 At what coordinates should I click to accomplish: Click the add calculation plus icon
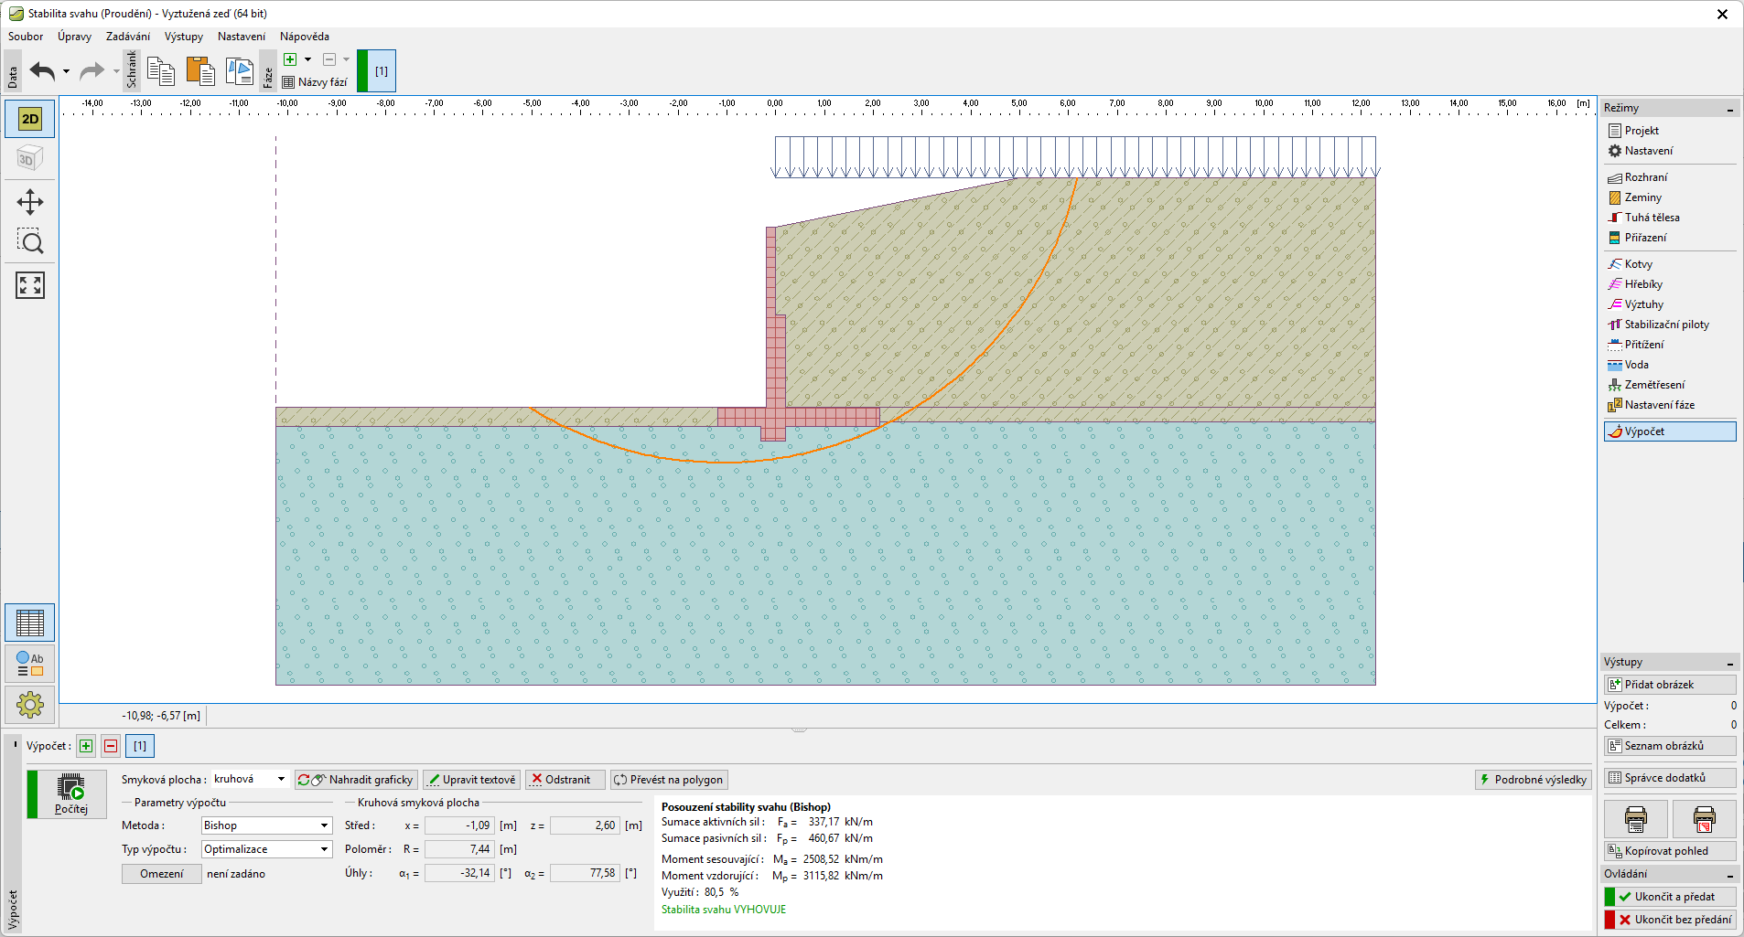(x=86, y=746)
